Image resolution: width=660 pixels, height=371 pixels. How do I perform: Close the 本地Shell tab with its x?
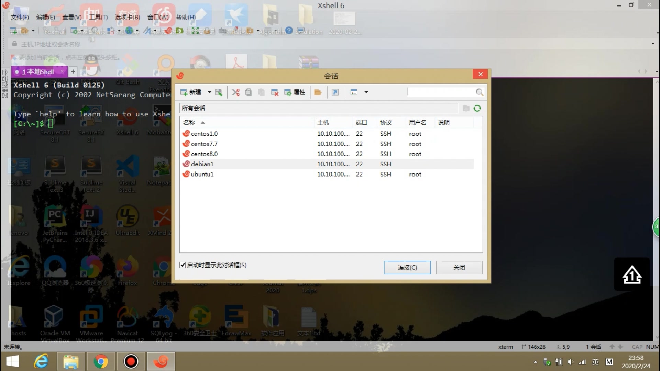coord(62,71)
